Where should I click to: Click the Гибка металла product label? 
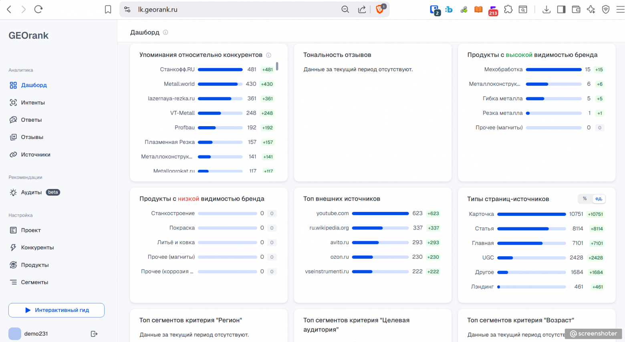tap(503, 99)
